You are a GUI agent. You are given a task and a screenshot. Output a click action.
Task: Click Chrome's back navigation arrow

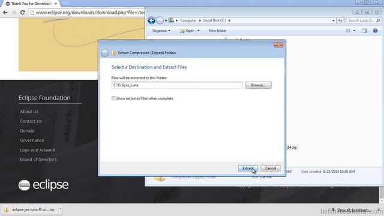[5, 12]
